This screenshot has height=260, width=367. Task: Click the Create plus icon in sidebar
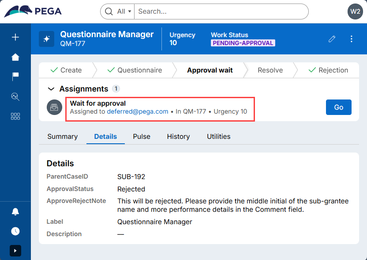(15, 38)
